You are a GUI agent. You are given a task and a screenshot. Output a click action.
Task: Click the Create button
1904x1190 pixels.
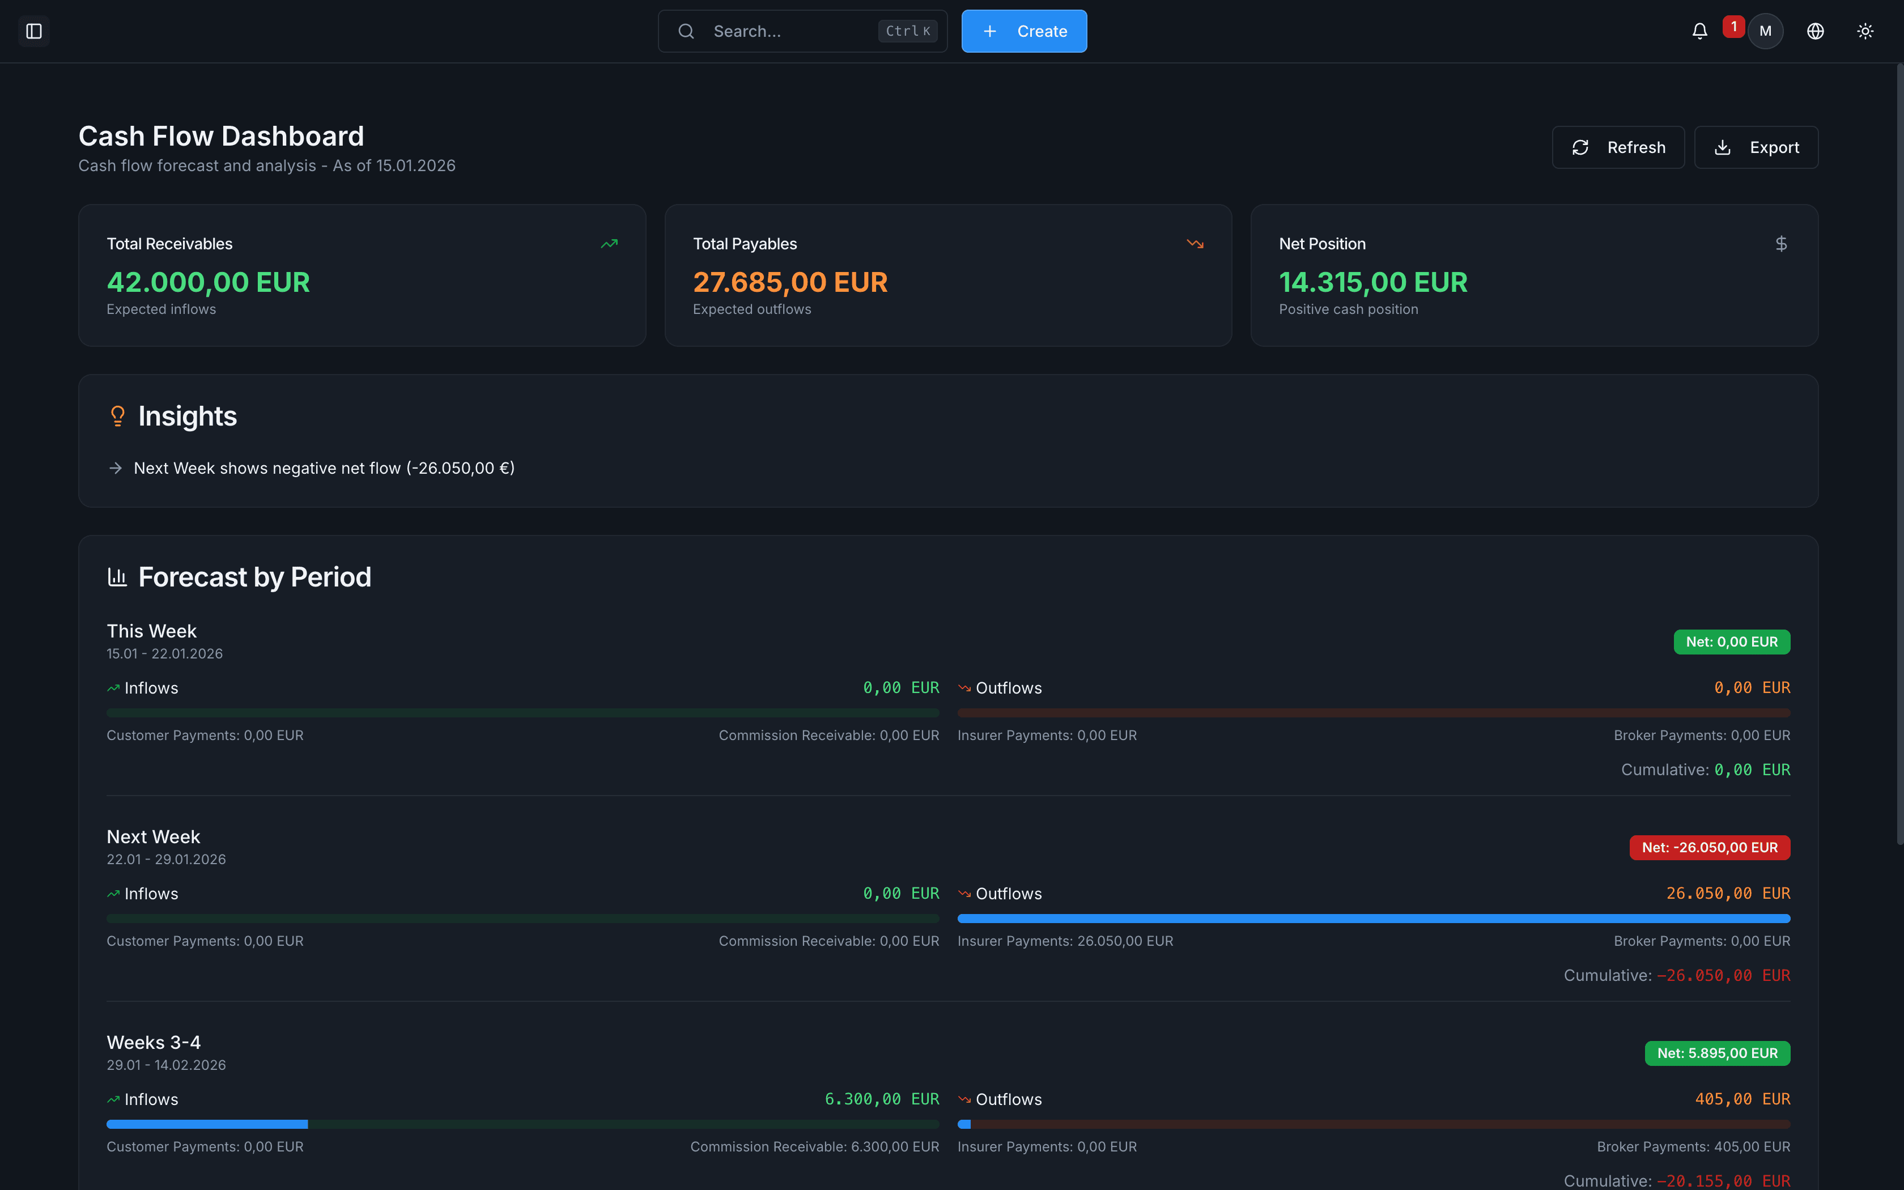coord(1023,32)
